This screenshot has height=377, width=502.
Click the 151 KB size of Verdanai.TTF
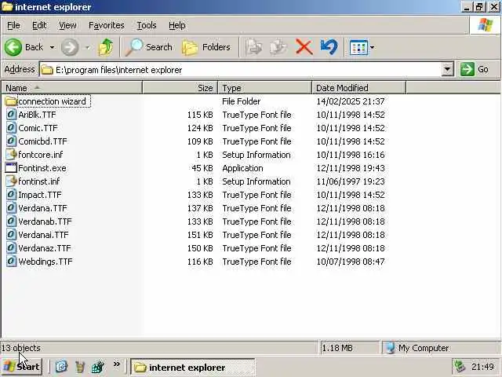click(200, 235)
